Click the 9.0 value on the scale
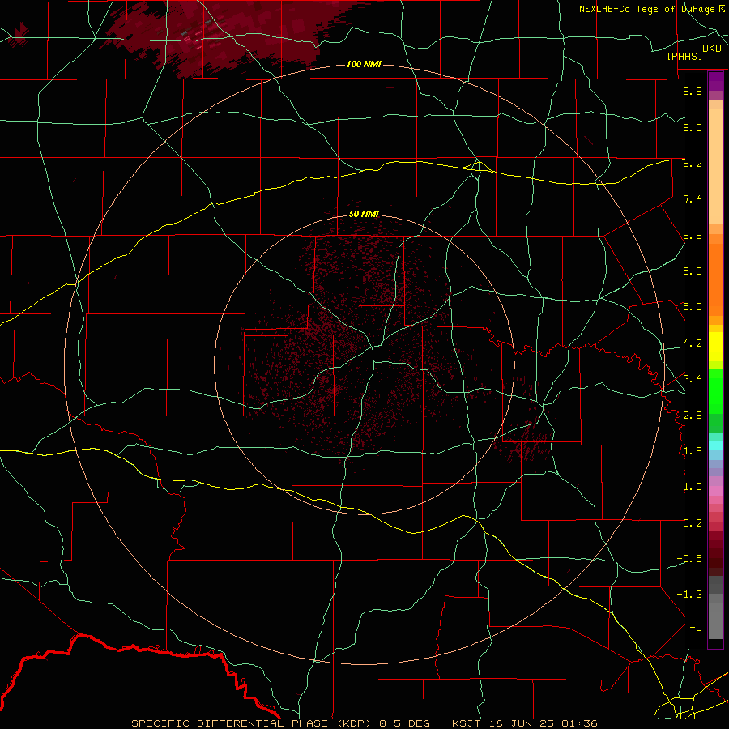 tap(693, 127)
